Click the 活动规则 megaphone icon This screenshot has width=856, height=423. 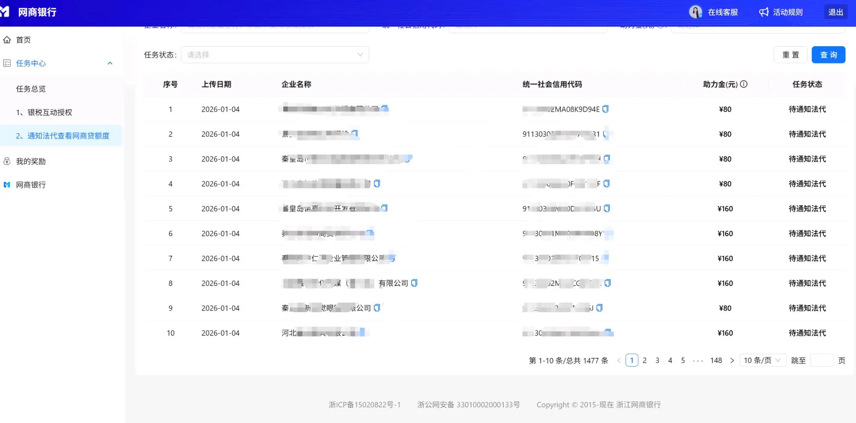764,12
